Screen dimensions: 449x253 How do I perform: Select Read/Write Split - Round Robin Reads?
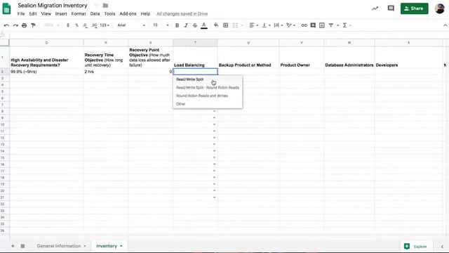tap(208, 87)
